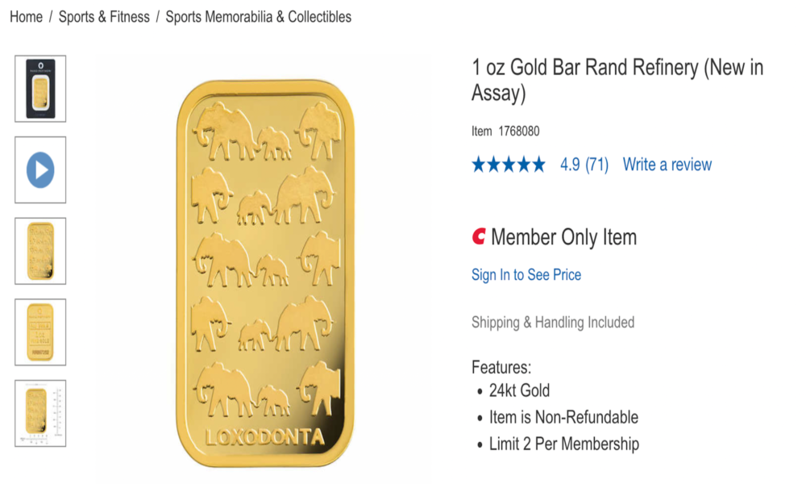Click the Member Only Item label
This screenshot has width=806, height=484.
[x=563, y=237]
